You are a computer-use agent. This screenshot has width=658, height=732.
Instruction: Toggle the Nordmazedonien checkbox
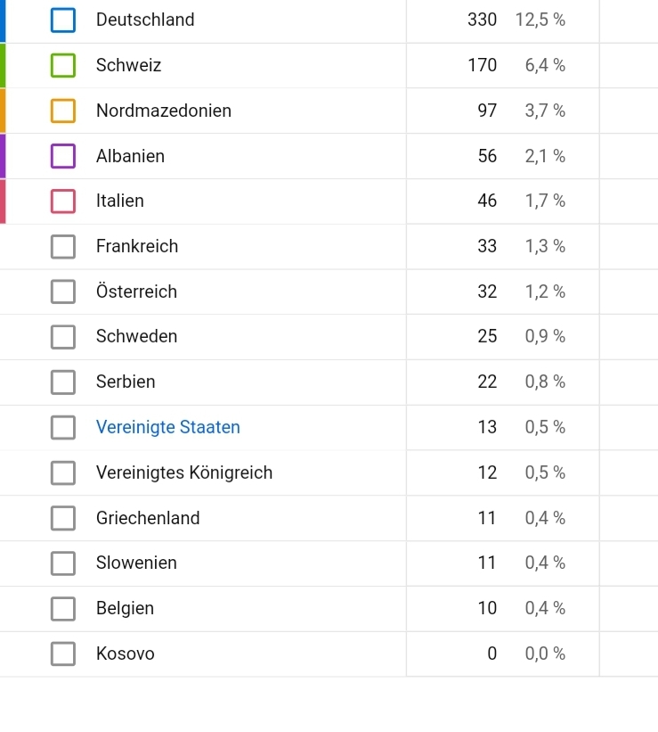tap(63, 111)
